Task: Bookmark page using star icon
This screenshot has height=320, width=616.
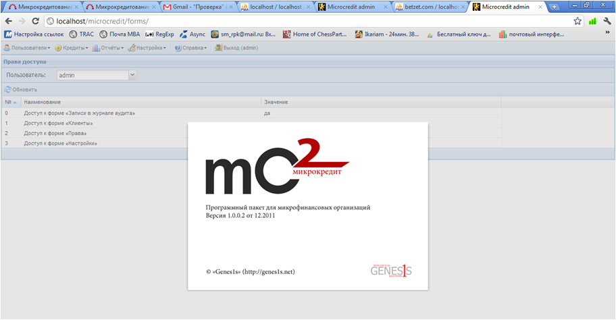Action: (x=577, y=21)
